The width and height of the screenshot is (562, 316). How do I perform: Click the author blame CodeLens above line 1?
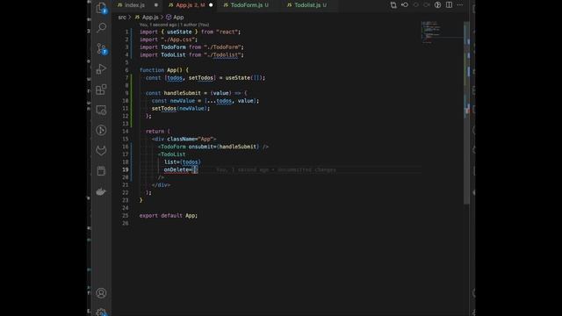[174, 25]
